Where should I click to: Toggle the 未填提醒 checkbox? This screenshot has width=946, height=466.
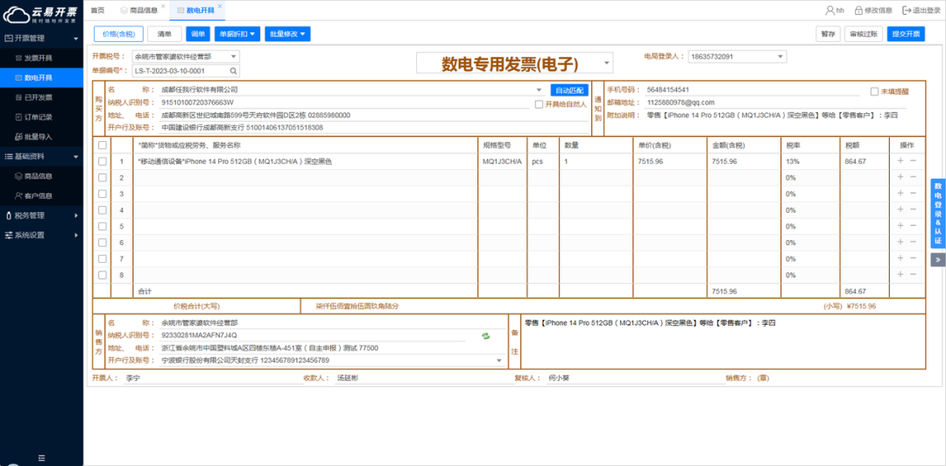(x=874, y=91)
